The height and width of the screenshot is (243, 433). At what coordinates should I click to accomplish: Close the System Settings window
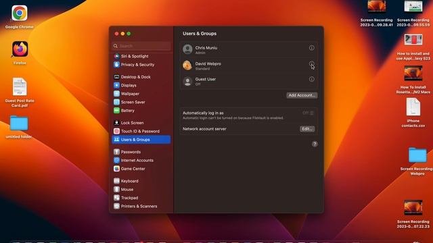[x=116, y=34]
